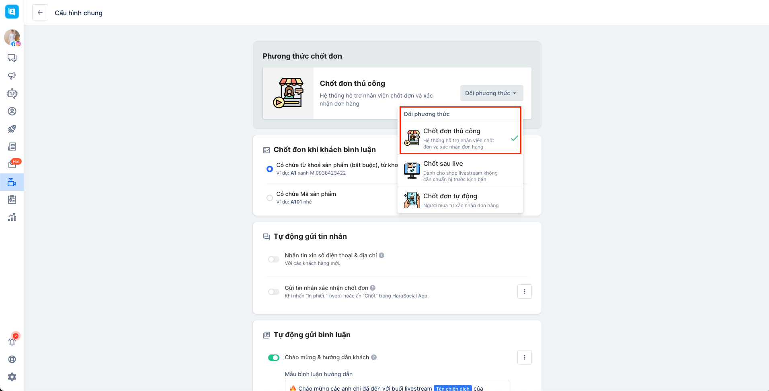Select Chốt đơn thủ công option
Image resolution: width=769 pixels, height=391 pixels.
(x=460, y=138)
